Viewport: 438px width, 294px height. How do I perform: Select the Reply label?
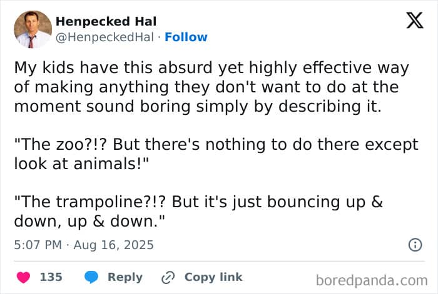pos(125,277)
